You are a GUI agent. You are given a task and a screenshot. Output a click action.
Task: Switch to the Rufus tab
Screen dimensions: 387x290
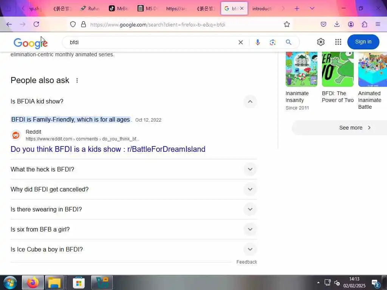coord(90,9)
